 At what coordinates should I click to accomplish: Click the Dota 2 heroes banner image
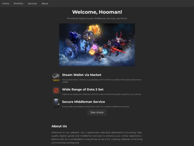(97, 45)
